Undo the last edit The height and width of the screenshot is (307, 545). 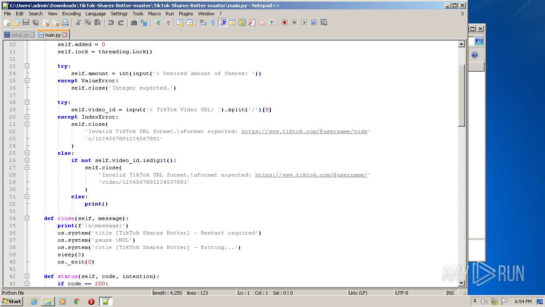click(111, 23)
